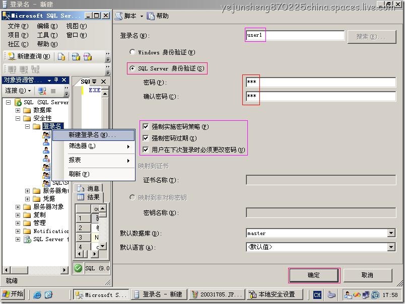Choose 新建登录名 from context menu
This screenshot has width=405, height=304.
pos(93,135)
